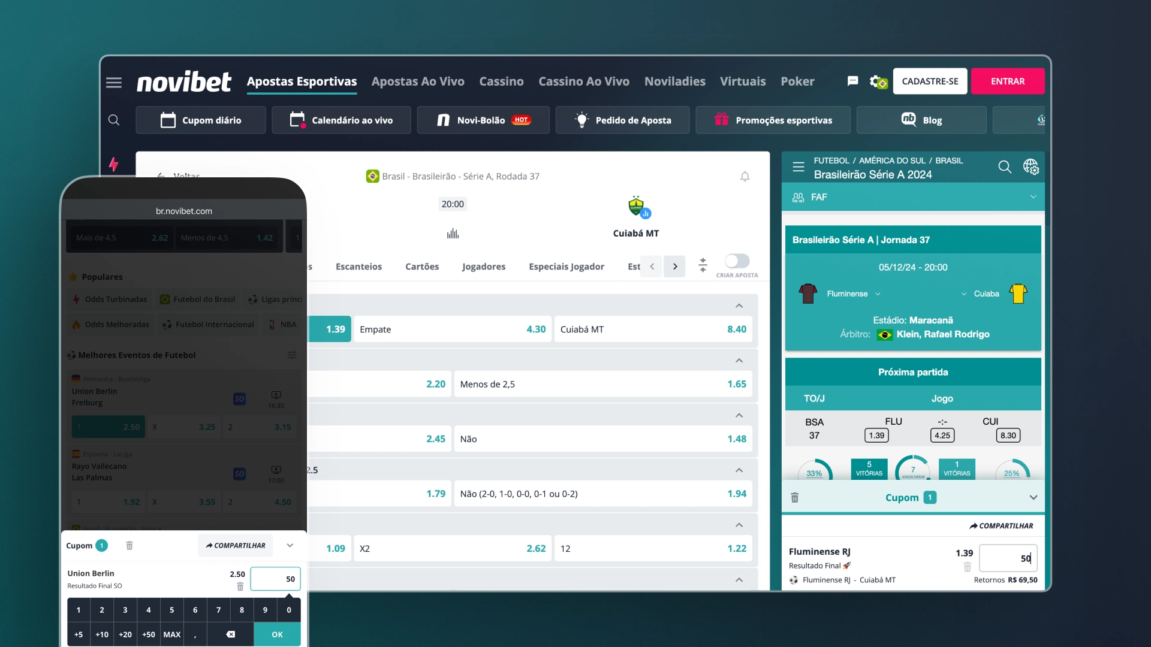Click the stake field for Union Berlin
This screenshot has width=1151, height=647.
(275, 579)
